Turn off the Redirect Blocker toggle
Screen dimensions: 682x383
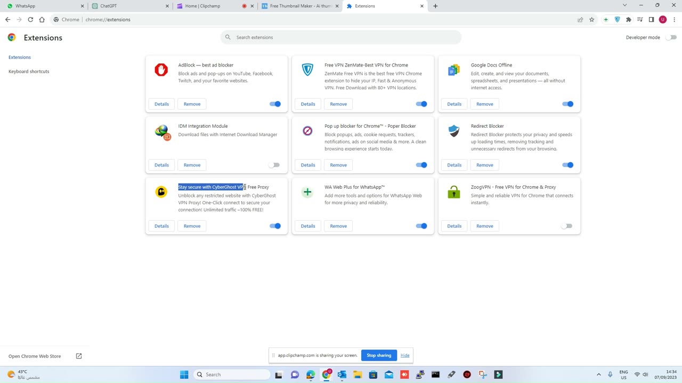click(x=567, y=165)
